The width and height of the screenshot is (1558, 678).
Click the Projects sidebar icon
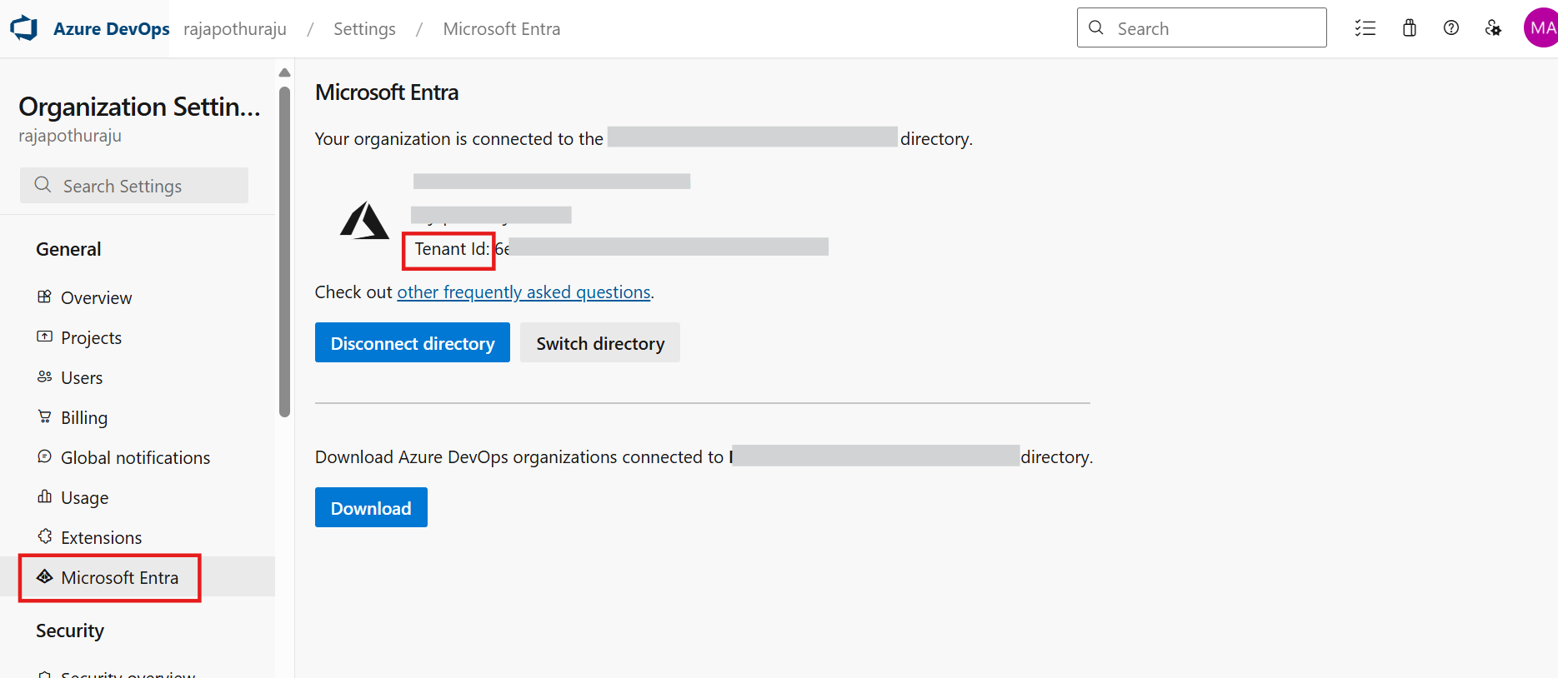tap(45, 337)
